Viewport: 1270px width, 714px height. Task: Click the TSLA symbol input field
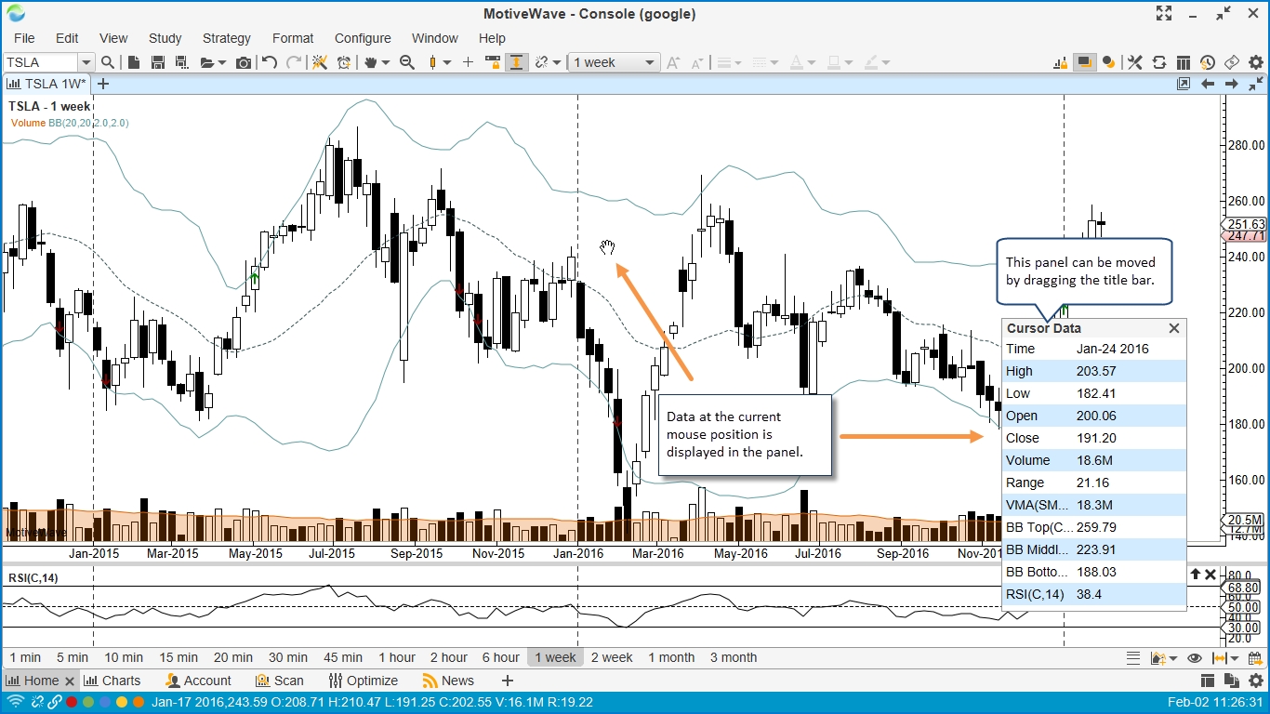[x=41, y=62]
